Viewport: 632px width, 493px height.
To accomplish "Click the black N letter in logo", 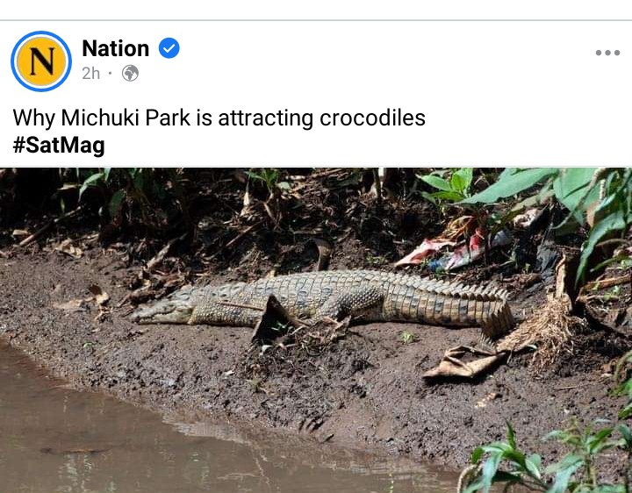I will click(42, 61).
